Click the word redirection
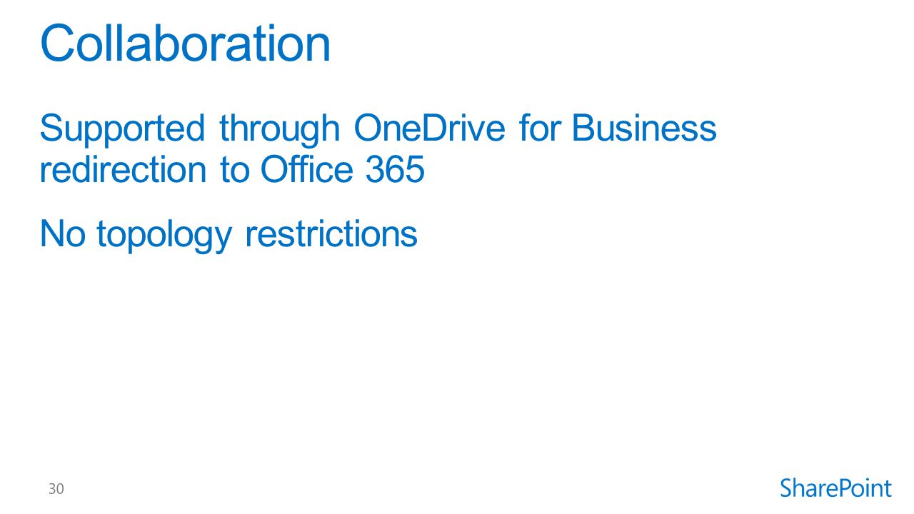Viewport: 914px width, 514px height. tap(123, 170)
